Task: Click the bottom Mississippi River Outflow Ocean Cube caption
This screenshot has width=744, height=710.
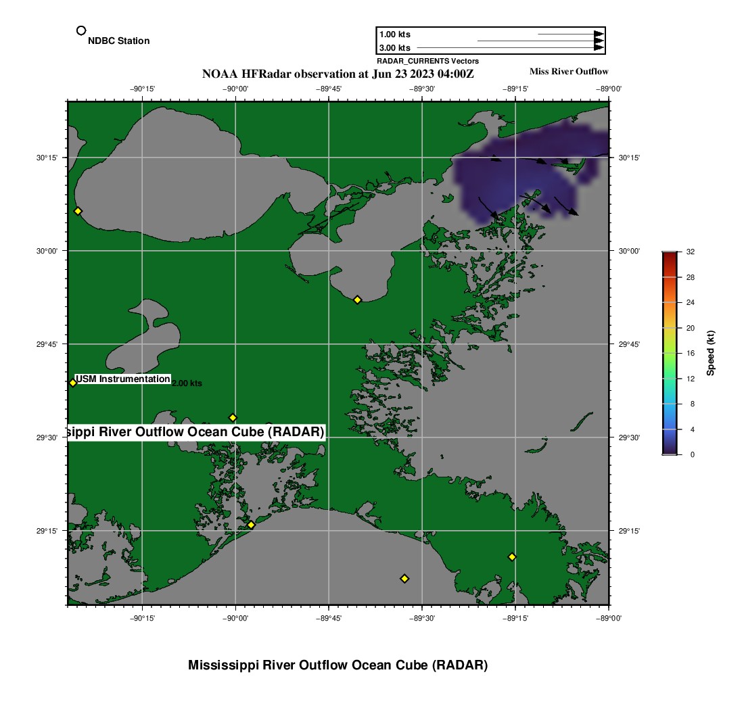Action: 338,665
